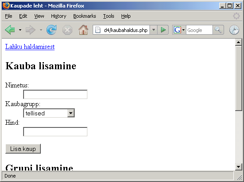Go to the Home page icon
This screenshot has height=182, width=244.
(x=83, y=30)
